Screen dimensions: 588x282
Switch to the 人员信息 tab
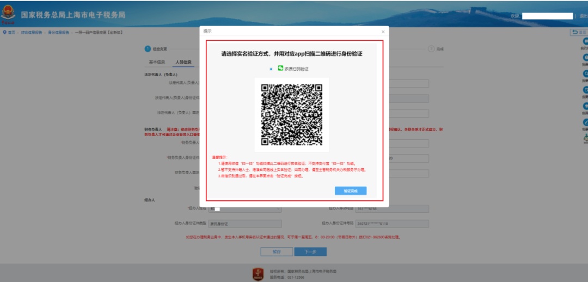tap(183, 62)
